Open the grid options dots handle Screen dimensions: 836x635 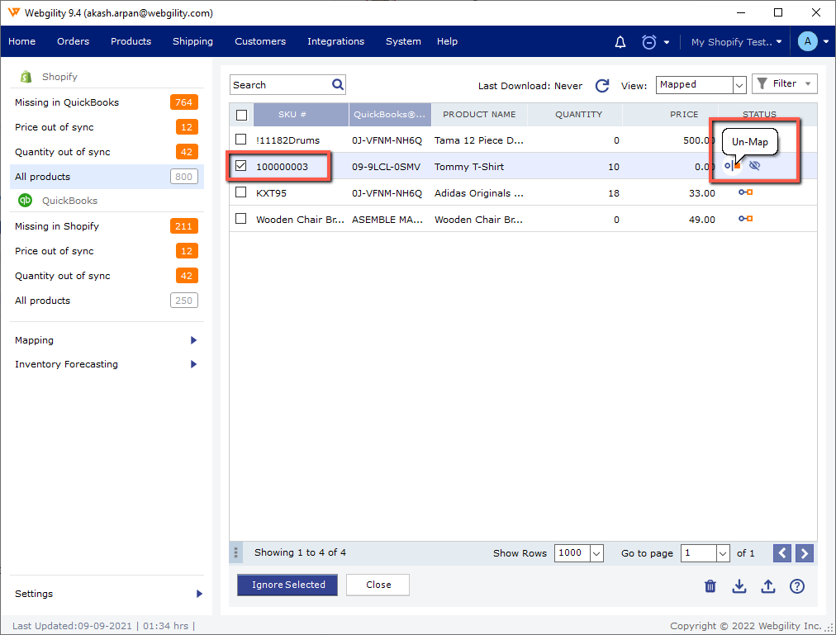(235, 553)
